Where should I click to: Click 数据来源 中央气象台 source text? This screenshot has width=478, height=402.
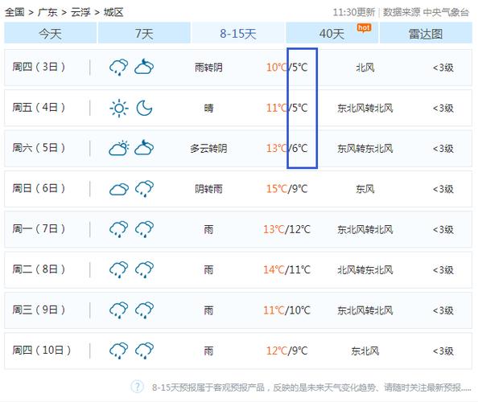[x=426, y=13]
